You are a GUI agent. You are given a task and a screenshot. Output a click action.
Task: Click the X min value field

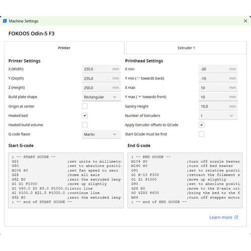tap(218, 69)
